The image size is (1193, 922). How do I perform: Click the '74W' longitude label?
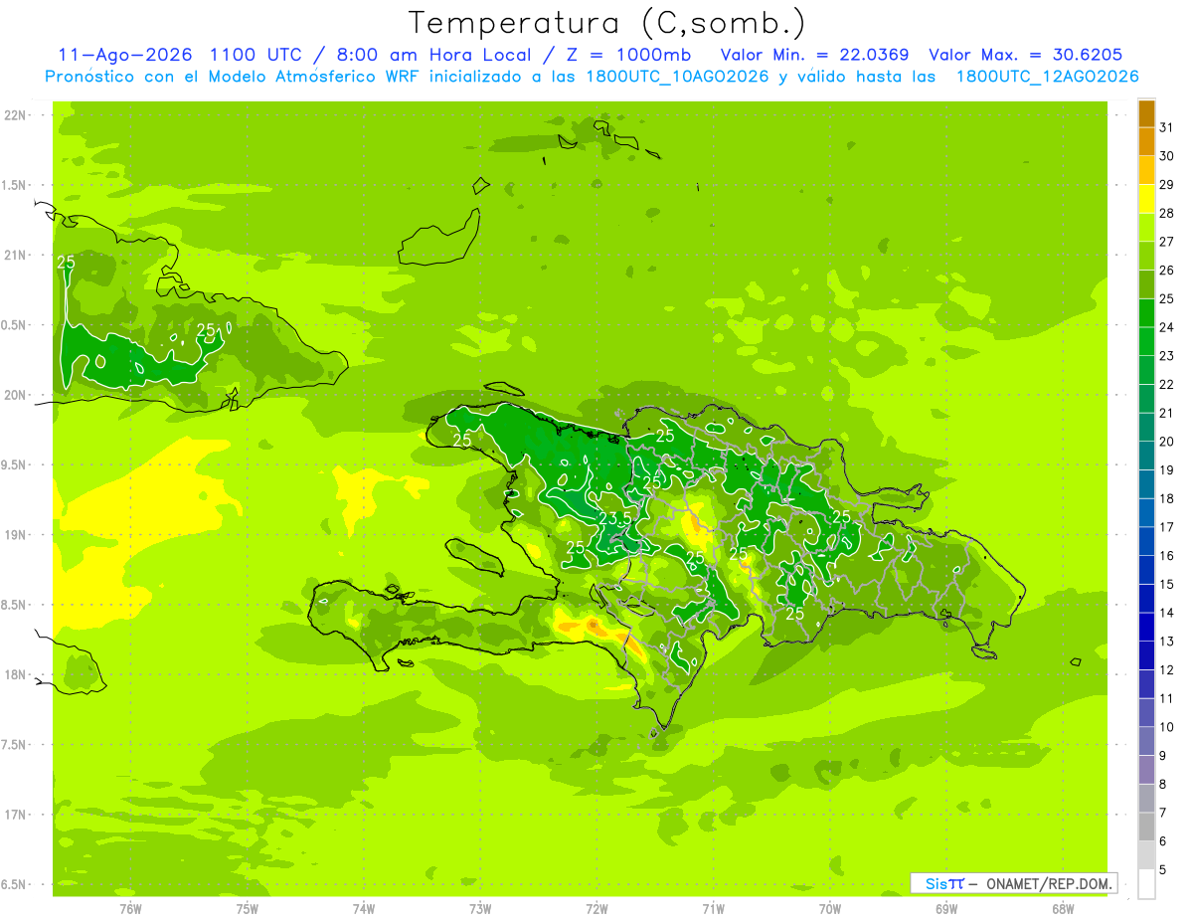[x=364, y=909]
